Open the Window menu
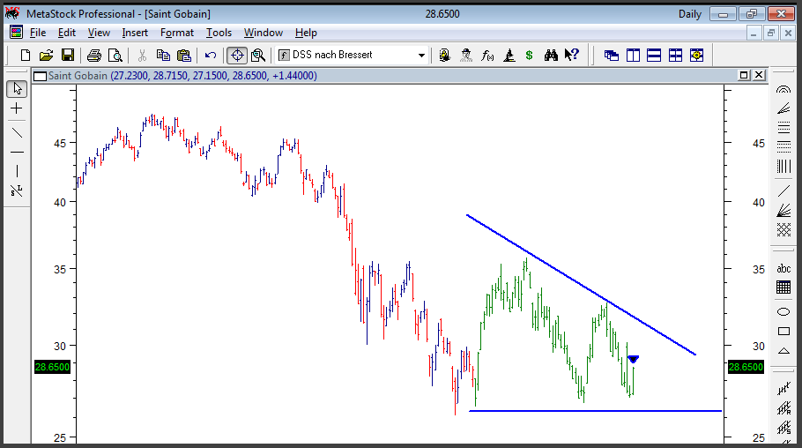The height and width of the screenshot is (448, 802). tap(264, 33)
